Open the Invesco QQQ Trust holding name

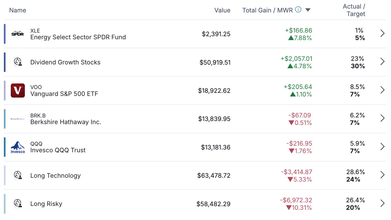pos(58,150)
